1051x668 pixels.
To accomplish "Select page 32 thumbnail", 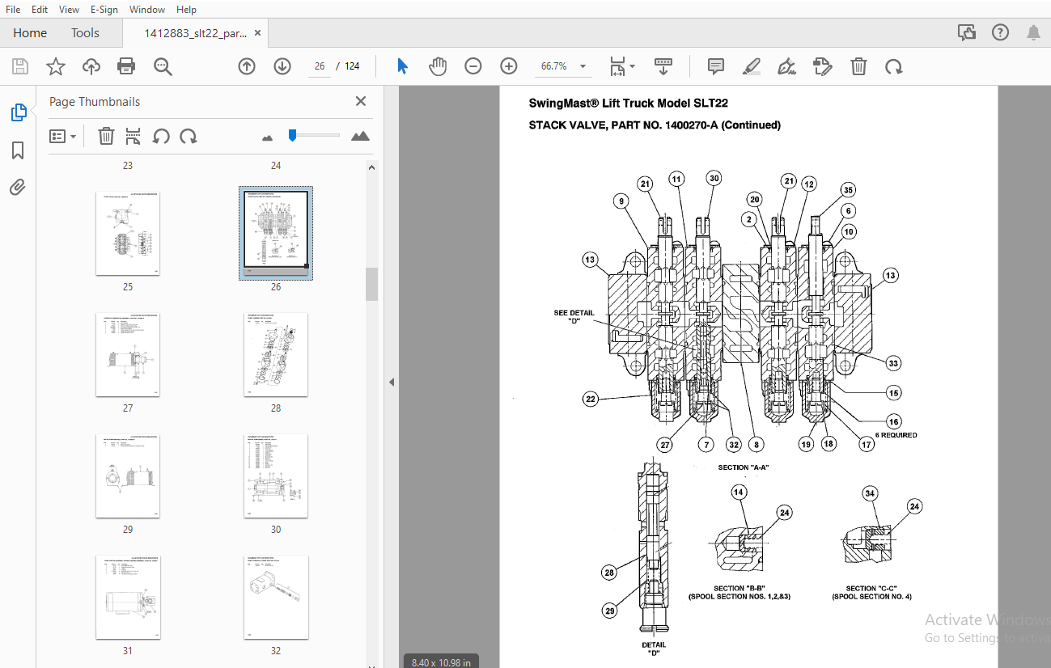I will click(276, 598).
